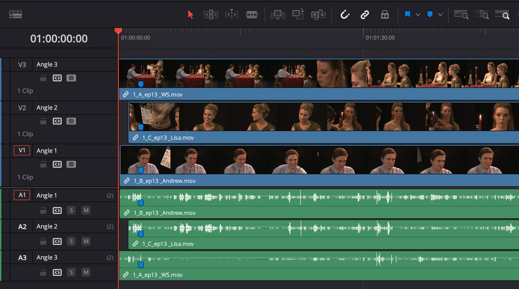Solo the A2 Angle 2 audio track
519x289 pixels.
point(71,241)
